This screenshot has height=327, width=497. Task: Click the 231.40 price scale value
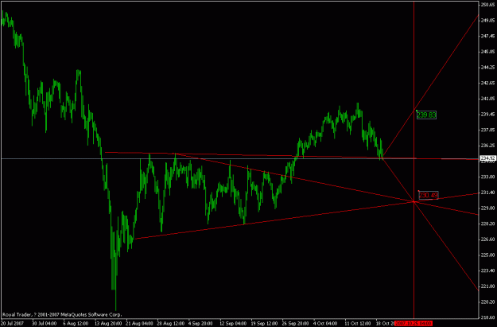pyautogui.click(x=488, y=193)
